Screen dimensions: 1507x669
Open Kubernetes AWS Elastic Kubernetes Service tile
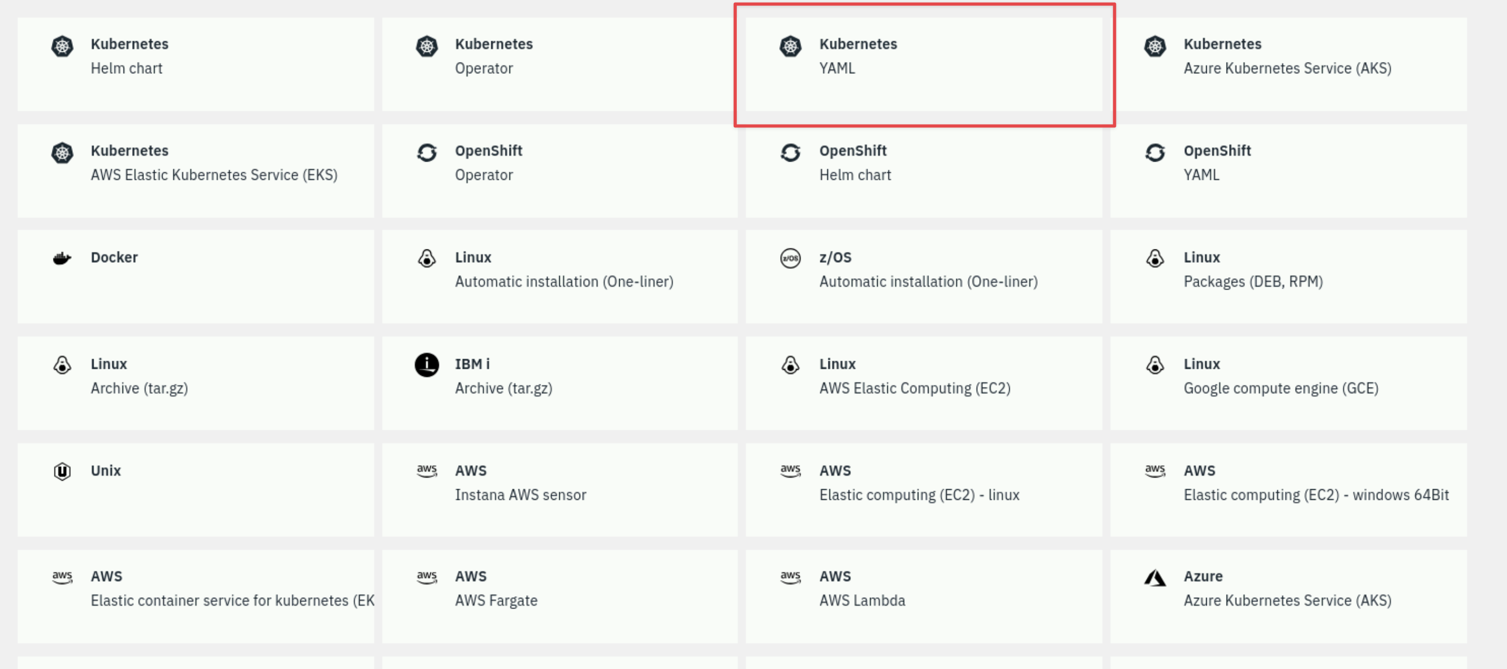pos(195,170)
